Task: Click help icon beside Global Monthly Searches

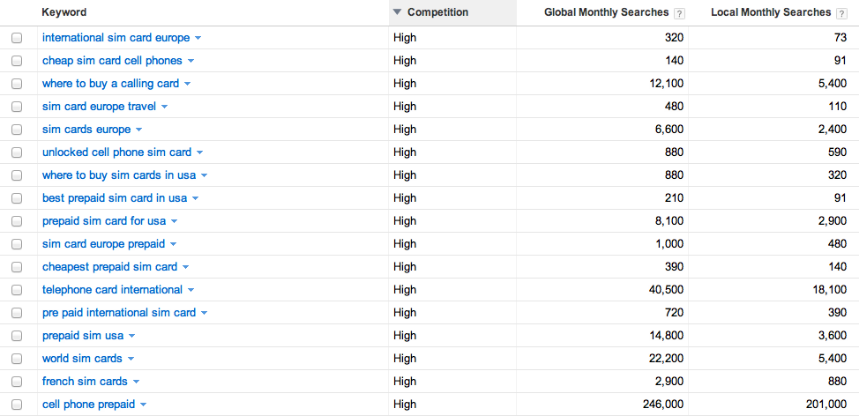Action: click(x=679, y=13)
